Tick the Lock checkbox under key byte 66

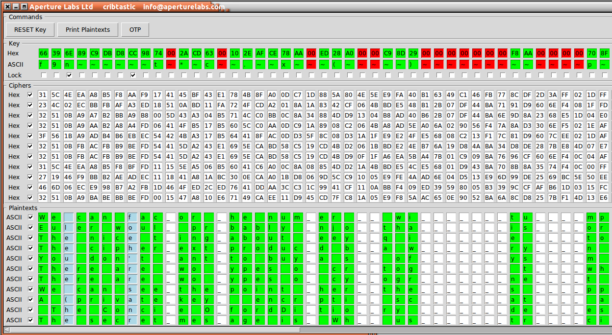click(x=44, y=75)
